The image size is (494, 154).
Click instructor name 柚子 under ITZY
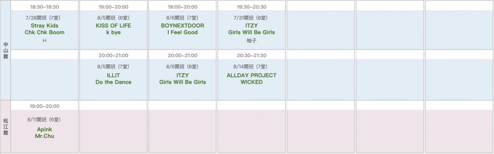pyautogui.click(x=252, y=41)
